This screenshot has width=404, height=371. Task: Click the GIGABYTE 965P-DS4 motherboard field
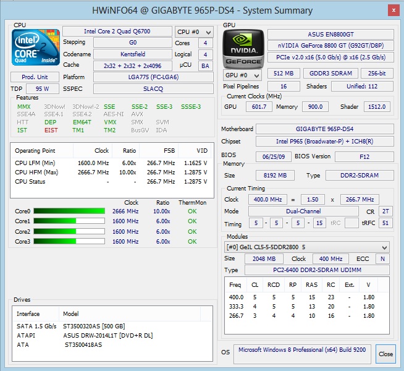pyautogui.click(x=325, y=129)
